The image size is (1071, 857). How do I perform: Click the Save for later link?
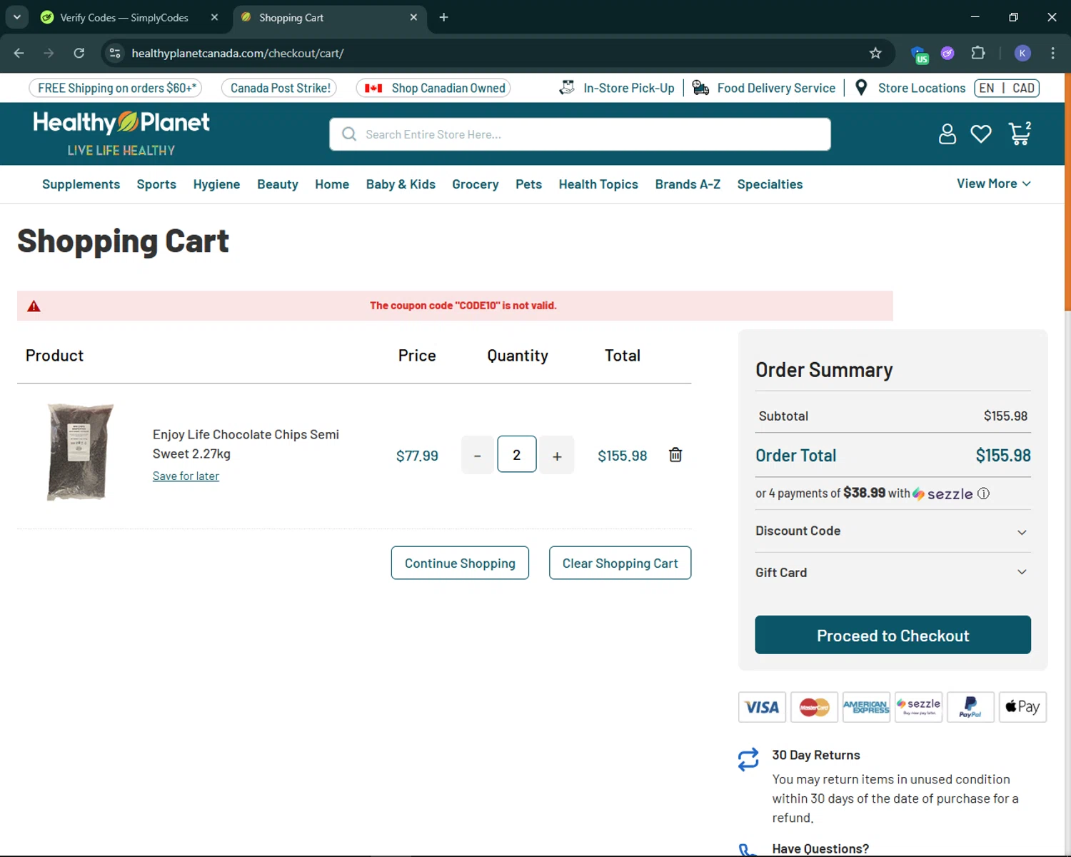pos(186,476)
